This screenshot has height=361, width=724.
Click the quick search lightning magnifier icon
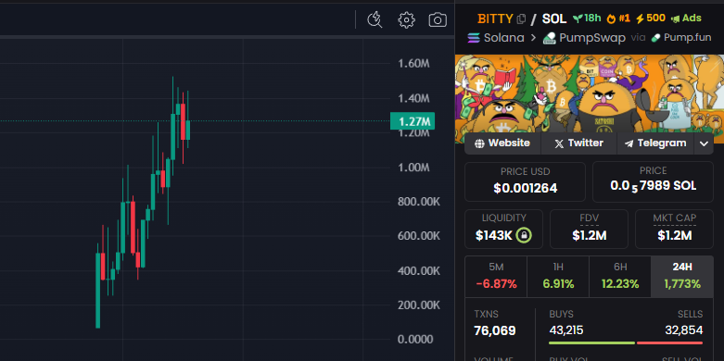point(375,19)
